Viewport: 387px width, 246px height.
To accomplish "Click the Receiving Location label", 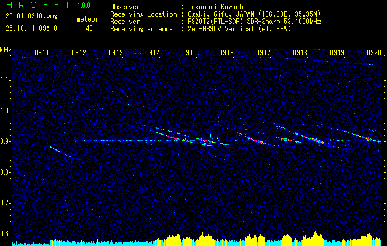I will 143,14.
